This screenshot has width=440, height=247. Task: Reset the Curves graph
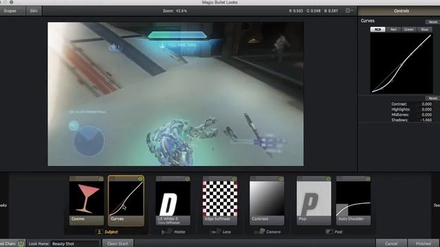point(432,22)
